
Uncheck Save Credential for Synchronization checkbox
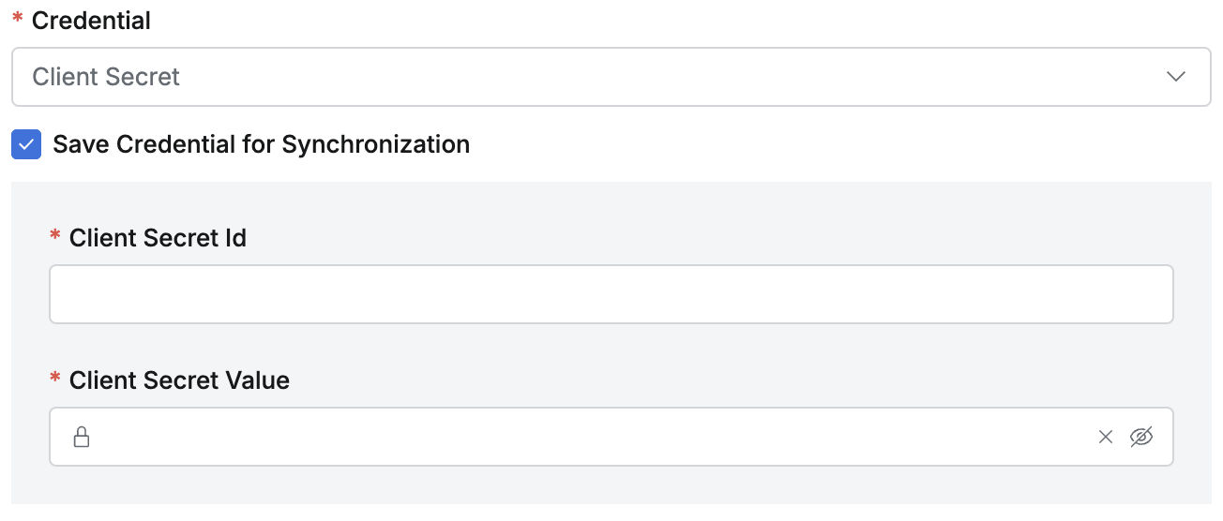[26, 145]
